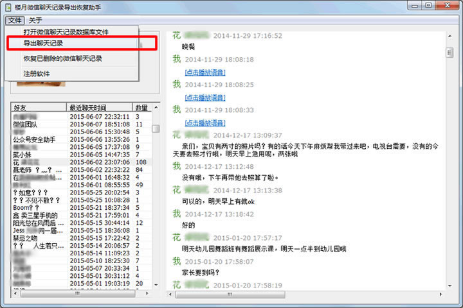The image size is (463, 308).
Task: Select 禁忌之吻 contact row
Action: (x=82, y=238)
